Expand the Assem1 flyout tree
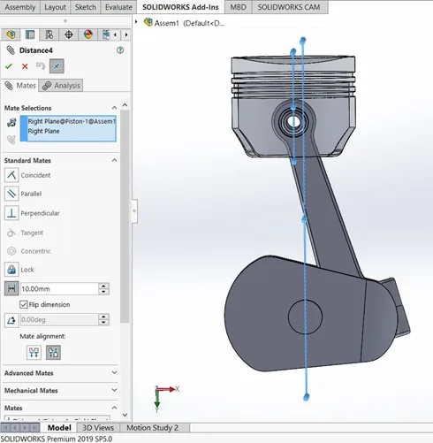The width and height of the screenshot is (433, 443). pos(136,22)
